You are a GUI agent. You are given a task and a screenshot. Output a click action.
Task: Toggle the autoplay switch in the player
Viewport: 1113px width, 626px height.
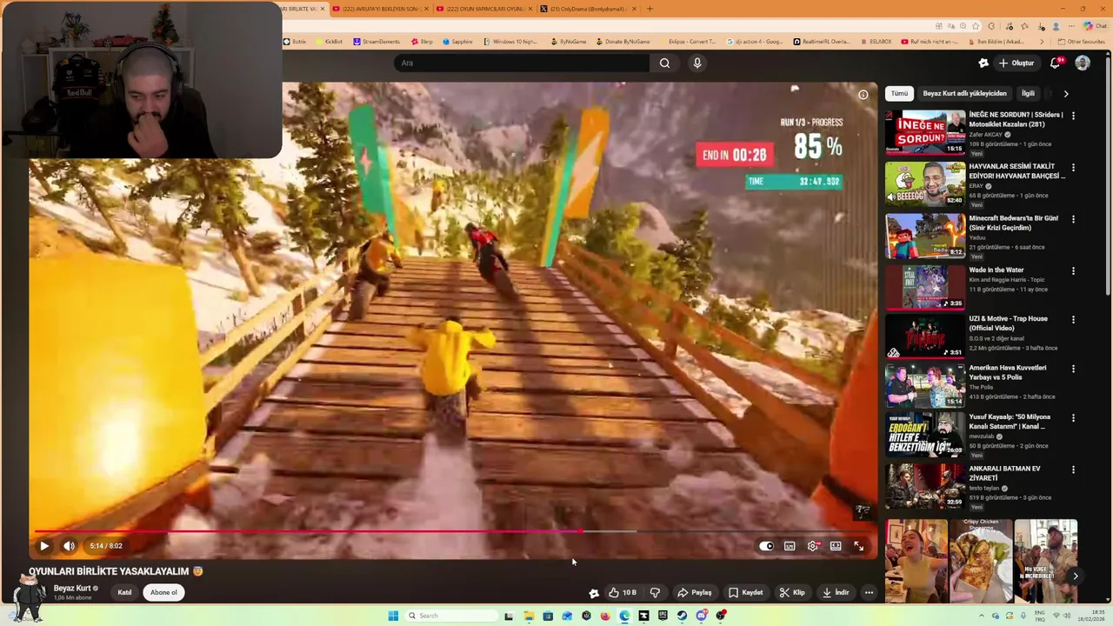[x=766, y=546]
